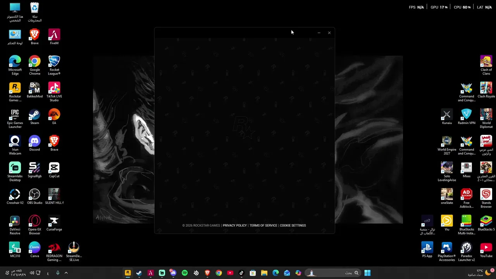Viewport: 496px width, 279px height.
Task: Open Clash of Clans desktop icon
Action: pyautogui.click(x=486, y=65)
